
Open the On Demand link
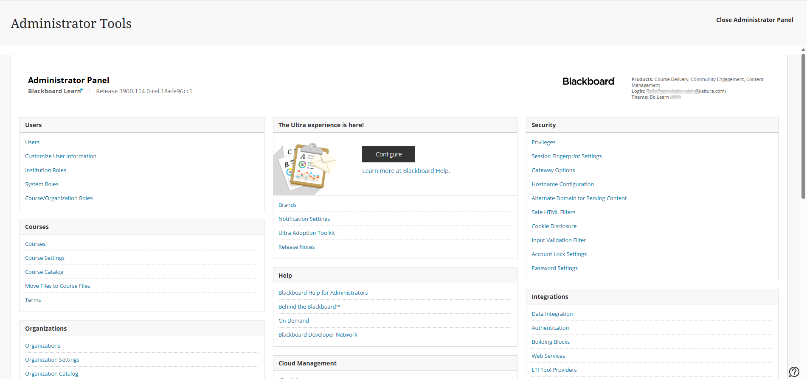tap(293, 321)
